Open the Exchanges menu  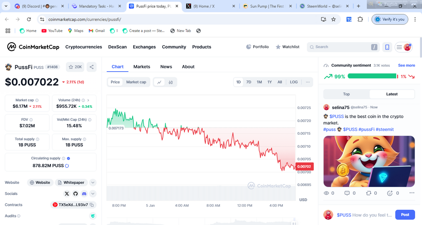click(x=144, y=47)
